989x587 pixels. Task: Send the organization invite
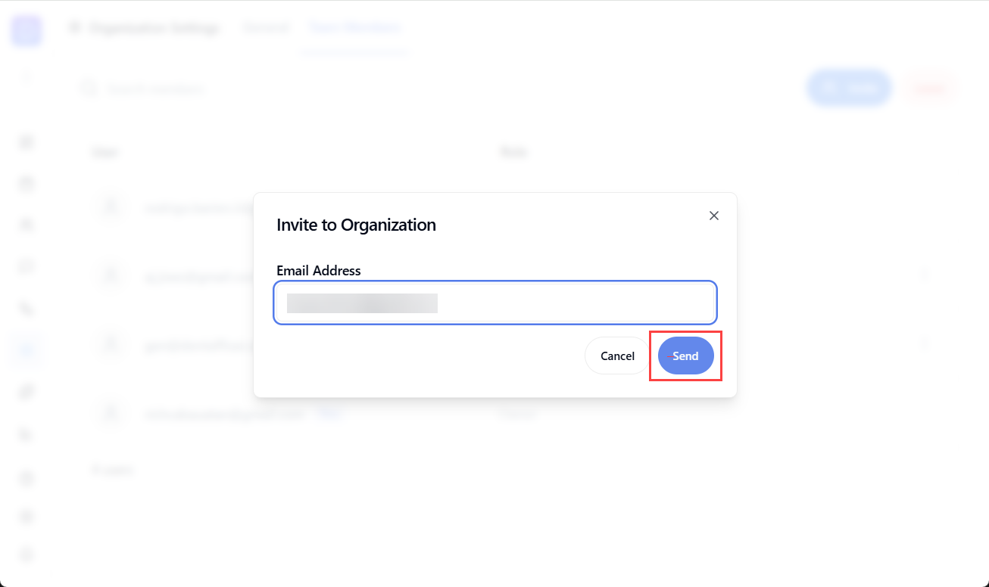click(685, 356)
